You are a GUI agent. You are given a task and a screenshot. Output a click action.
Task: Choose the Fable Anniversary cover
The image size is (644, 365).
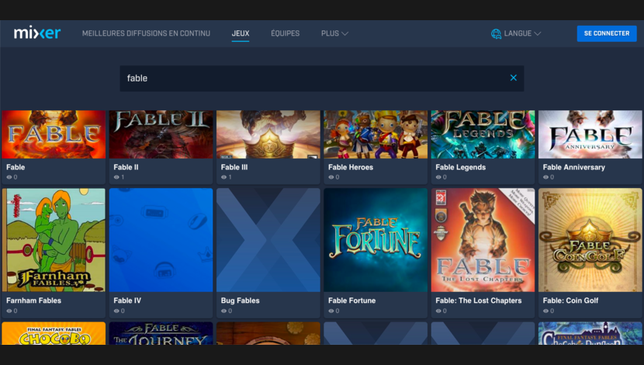click(590, 134)
